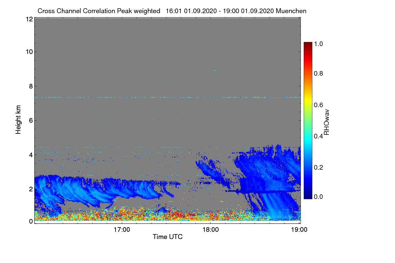395x263 pixels.
Task: Click the start time '16:01 01.09.2020' in title
Action: (191, 11)
